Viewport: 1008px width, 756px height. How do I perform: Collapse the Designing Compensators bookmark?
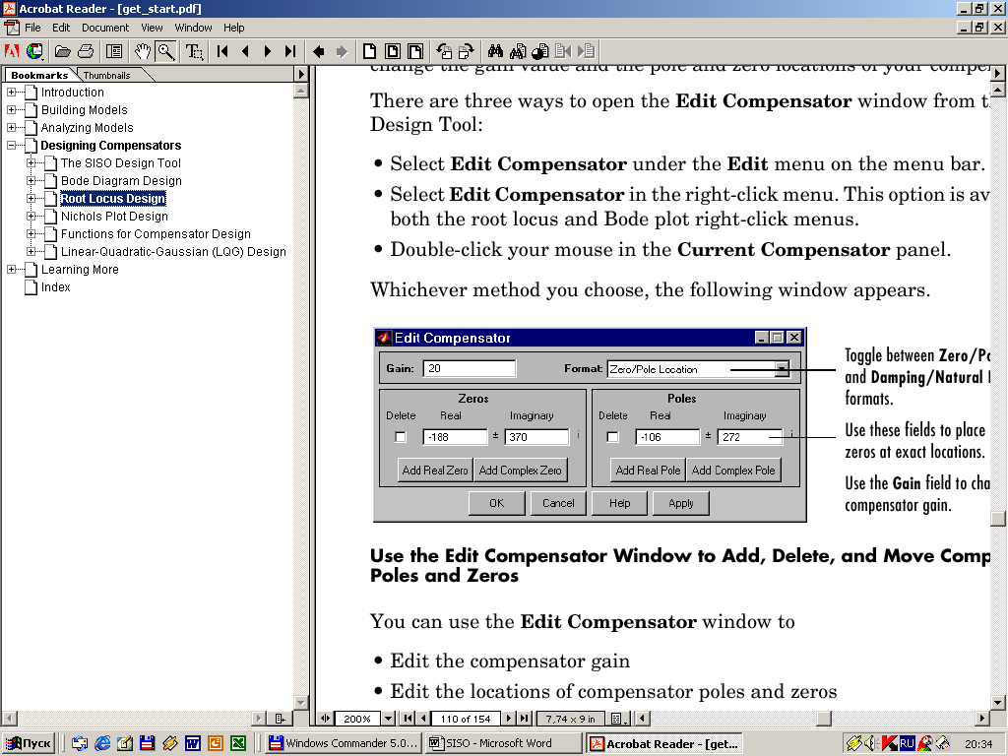tap(12, 146)
